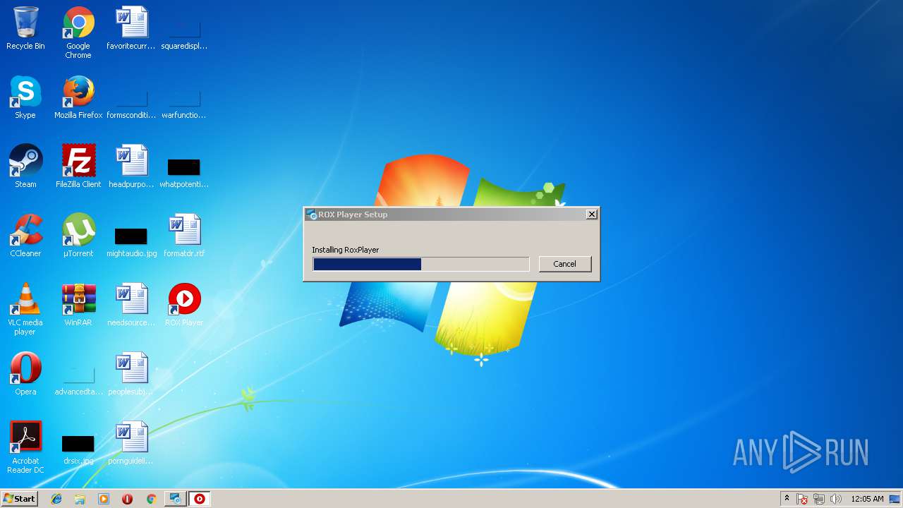
Task: Select the Mozilla Firefox desktop shortcut
Action: coord(78,97)
